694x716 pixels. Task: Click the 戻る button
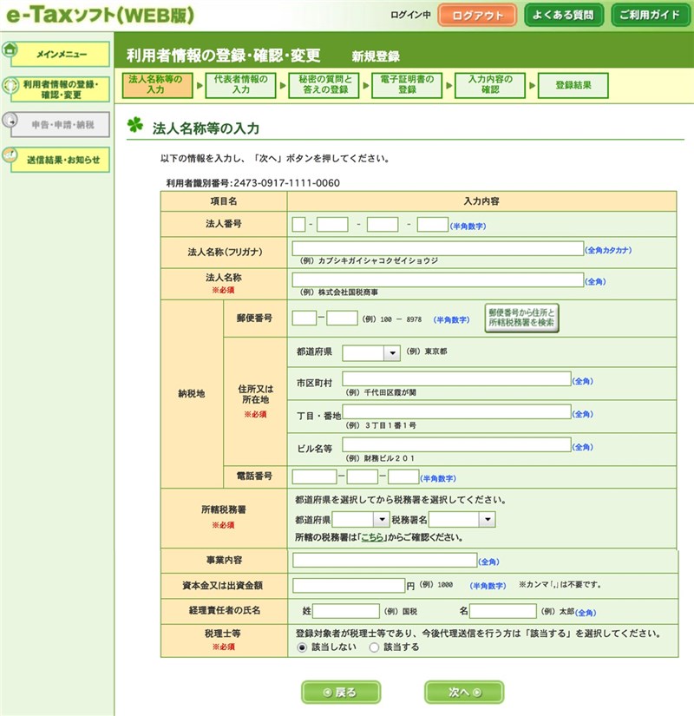pyautogui.click(x=341, y=693)
